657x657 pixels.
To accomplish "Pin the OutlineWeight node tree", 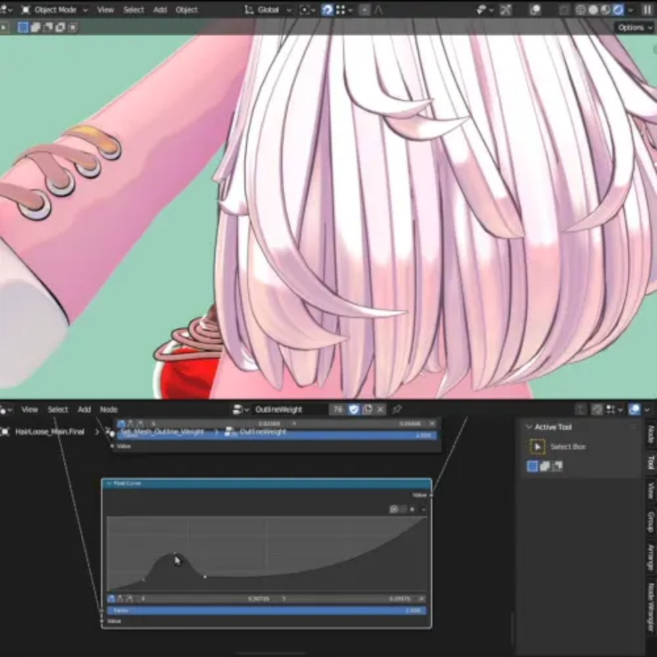I will click(397, 409).
